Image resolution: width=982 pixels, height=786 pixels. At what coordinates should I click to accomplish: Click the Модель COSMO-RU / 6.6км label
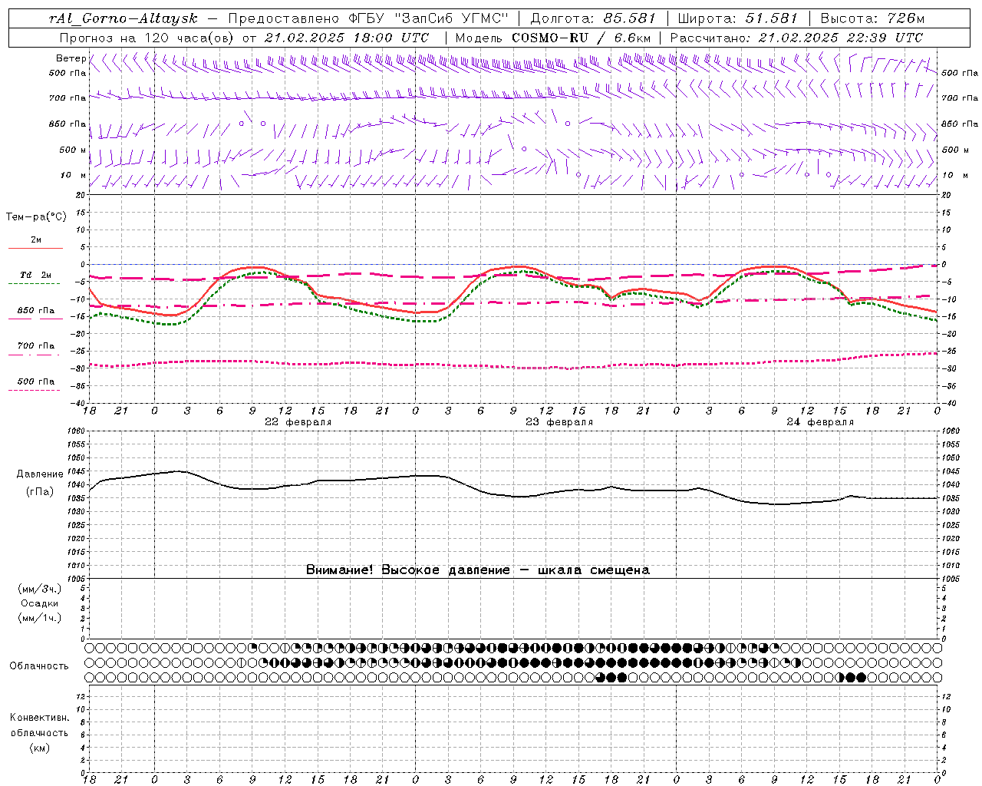552,38
